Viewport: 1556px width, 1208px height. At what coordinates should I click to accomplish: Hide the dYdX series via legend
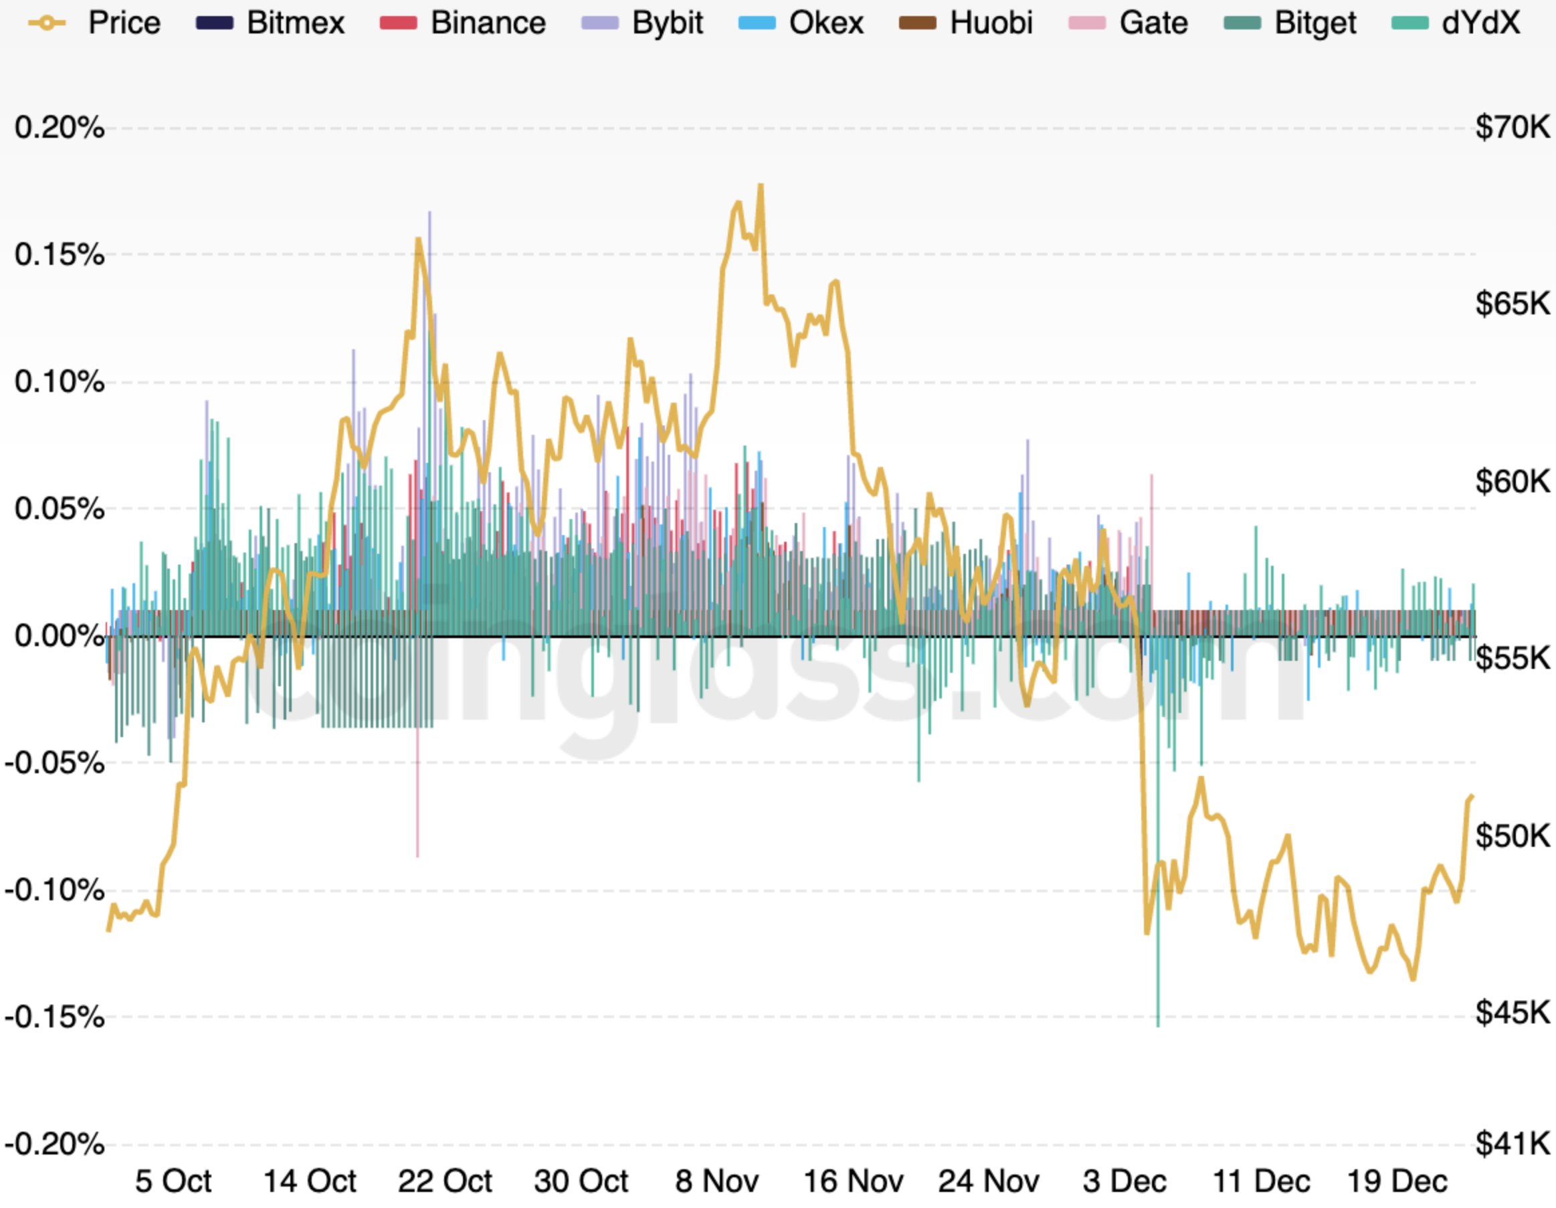[1456, 23]
